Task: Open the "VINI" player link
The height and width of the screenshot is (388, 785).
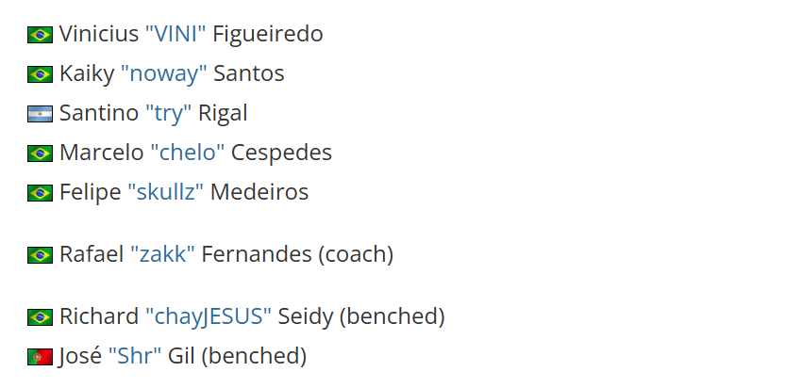Action: [x=175, y=34]
